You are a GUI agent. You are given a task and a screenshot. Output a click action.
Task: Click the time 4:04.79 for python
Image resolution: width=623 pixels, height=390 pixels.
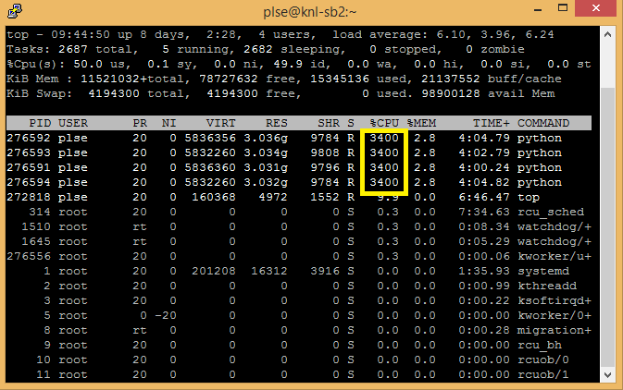coord(484,138)
